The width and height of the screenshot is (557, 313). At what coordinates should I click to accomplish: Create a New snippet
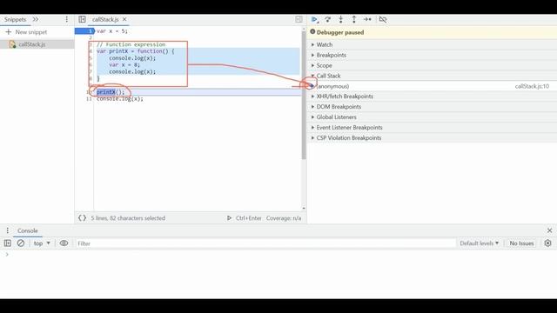point(26,32)
